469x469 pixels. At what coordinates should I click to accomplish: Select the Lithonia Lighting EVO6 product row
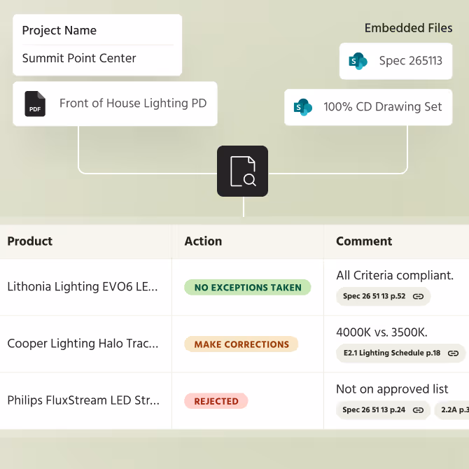[234, 287]
